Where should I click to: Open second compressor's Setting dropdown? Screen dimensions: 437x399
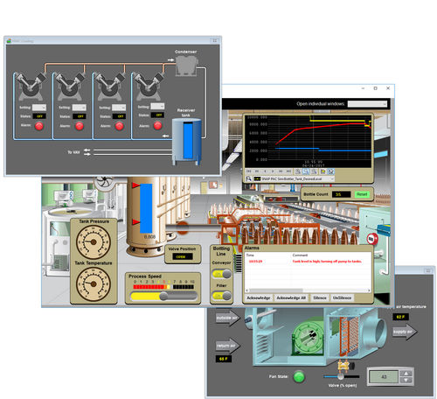point(79,108)
